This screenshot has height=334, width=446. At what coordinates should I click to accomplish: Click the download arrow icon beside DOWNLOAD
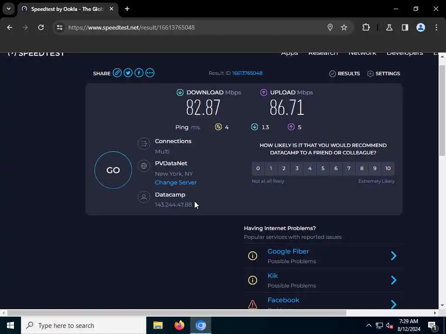(x=180, y=92)
